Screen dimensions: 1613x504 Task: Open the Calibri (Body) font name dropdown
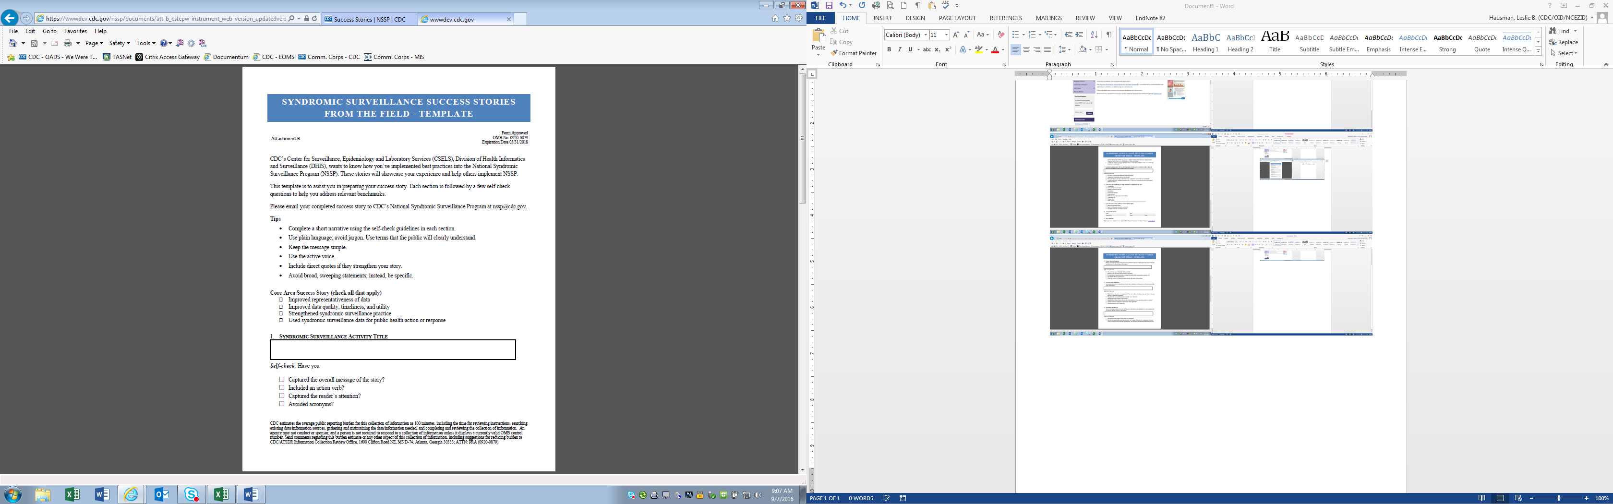pos(926,35)
